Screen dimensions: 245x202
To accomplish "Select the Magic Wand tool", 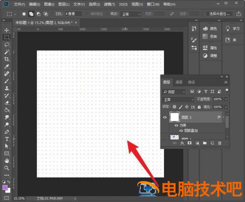I will [7, 52].
